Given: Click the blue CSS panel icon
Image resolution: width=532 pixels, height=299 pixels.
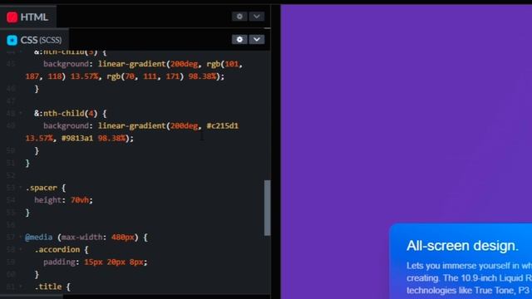Looking at the screenshot, I should [12, 40].
